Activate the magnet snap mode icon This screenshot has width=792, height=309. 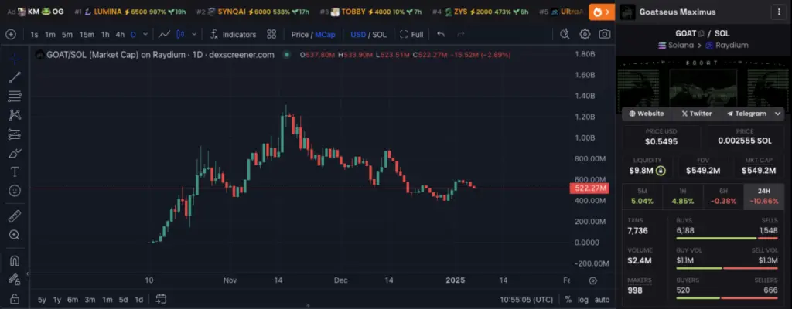15,261
